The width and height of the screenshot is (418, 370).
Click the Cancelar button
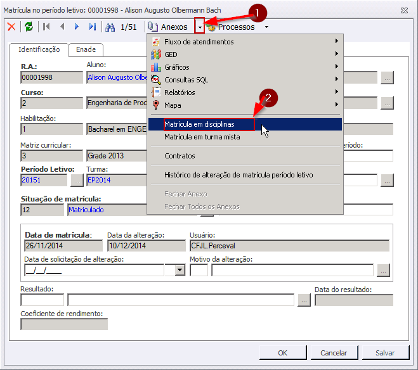point(333,353)
